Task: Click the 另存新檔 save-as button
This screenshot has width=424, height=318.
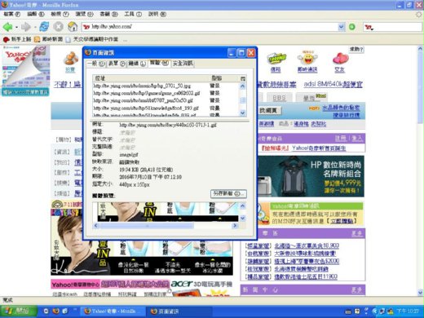Action: coord(228,194)
